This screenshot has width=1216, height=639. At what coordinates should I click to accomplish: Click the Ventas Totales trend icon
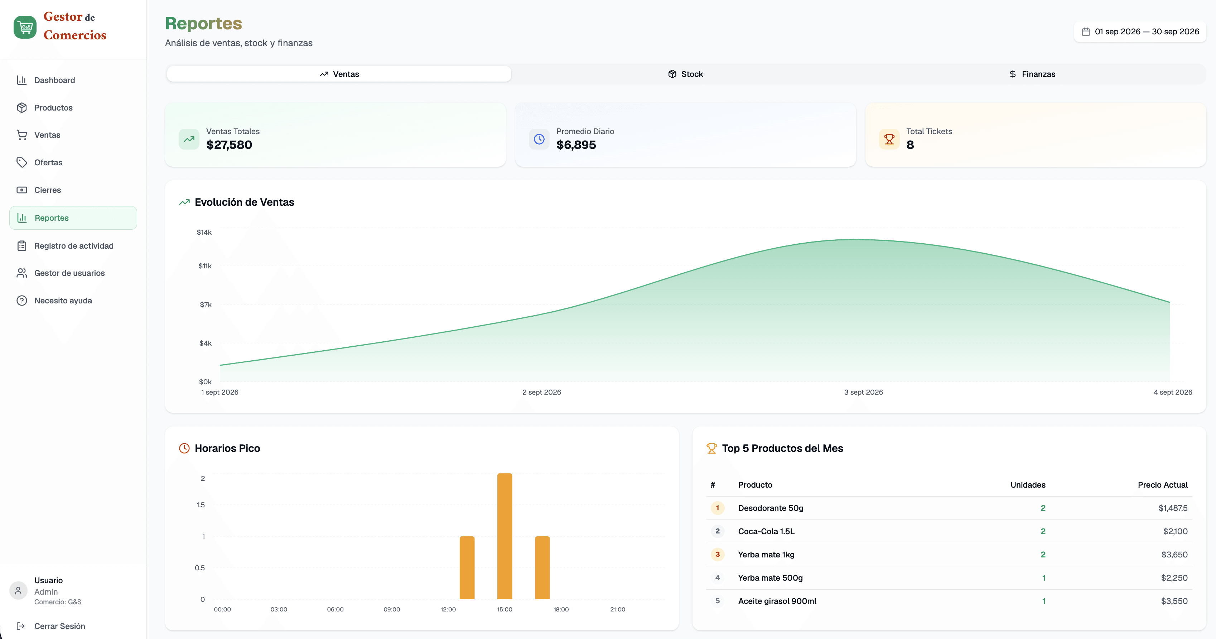189,139
